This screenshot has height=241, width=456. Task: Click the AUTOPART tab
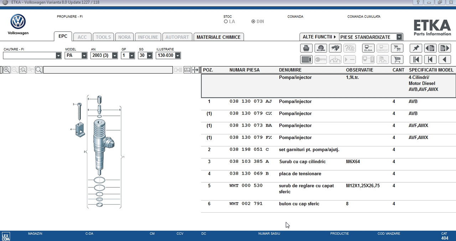point(177,37)
